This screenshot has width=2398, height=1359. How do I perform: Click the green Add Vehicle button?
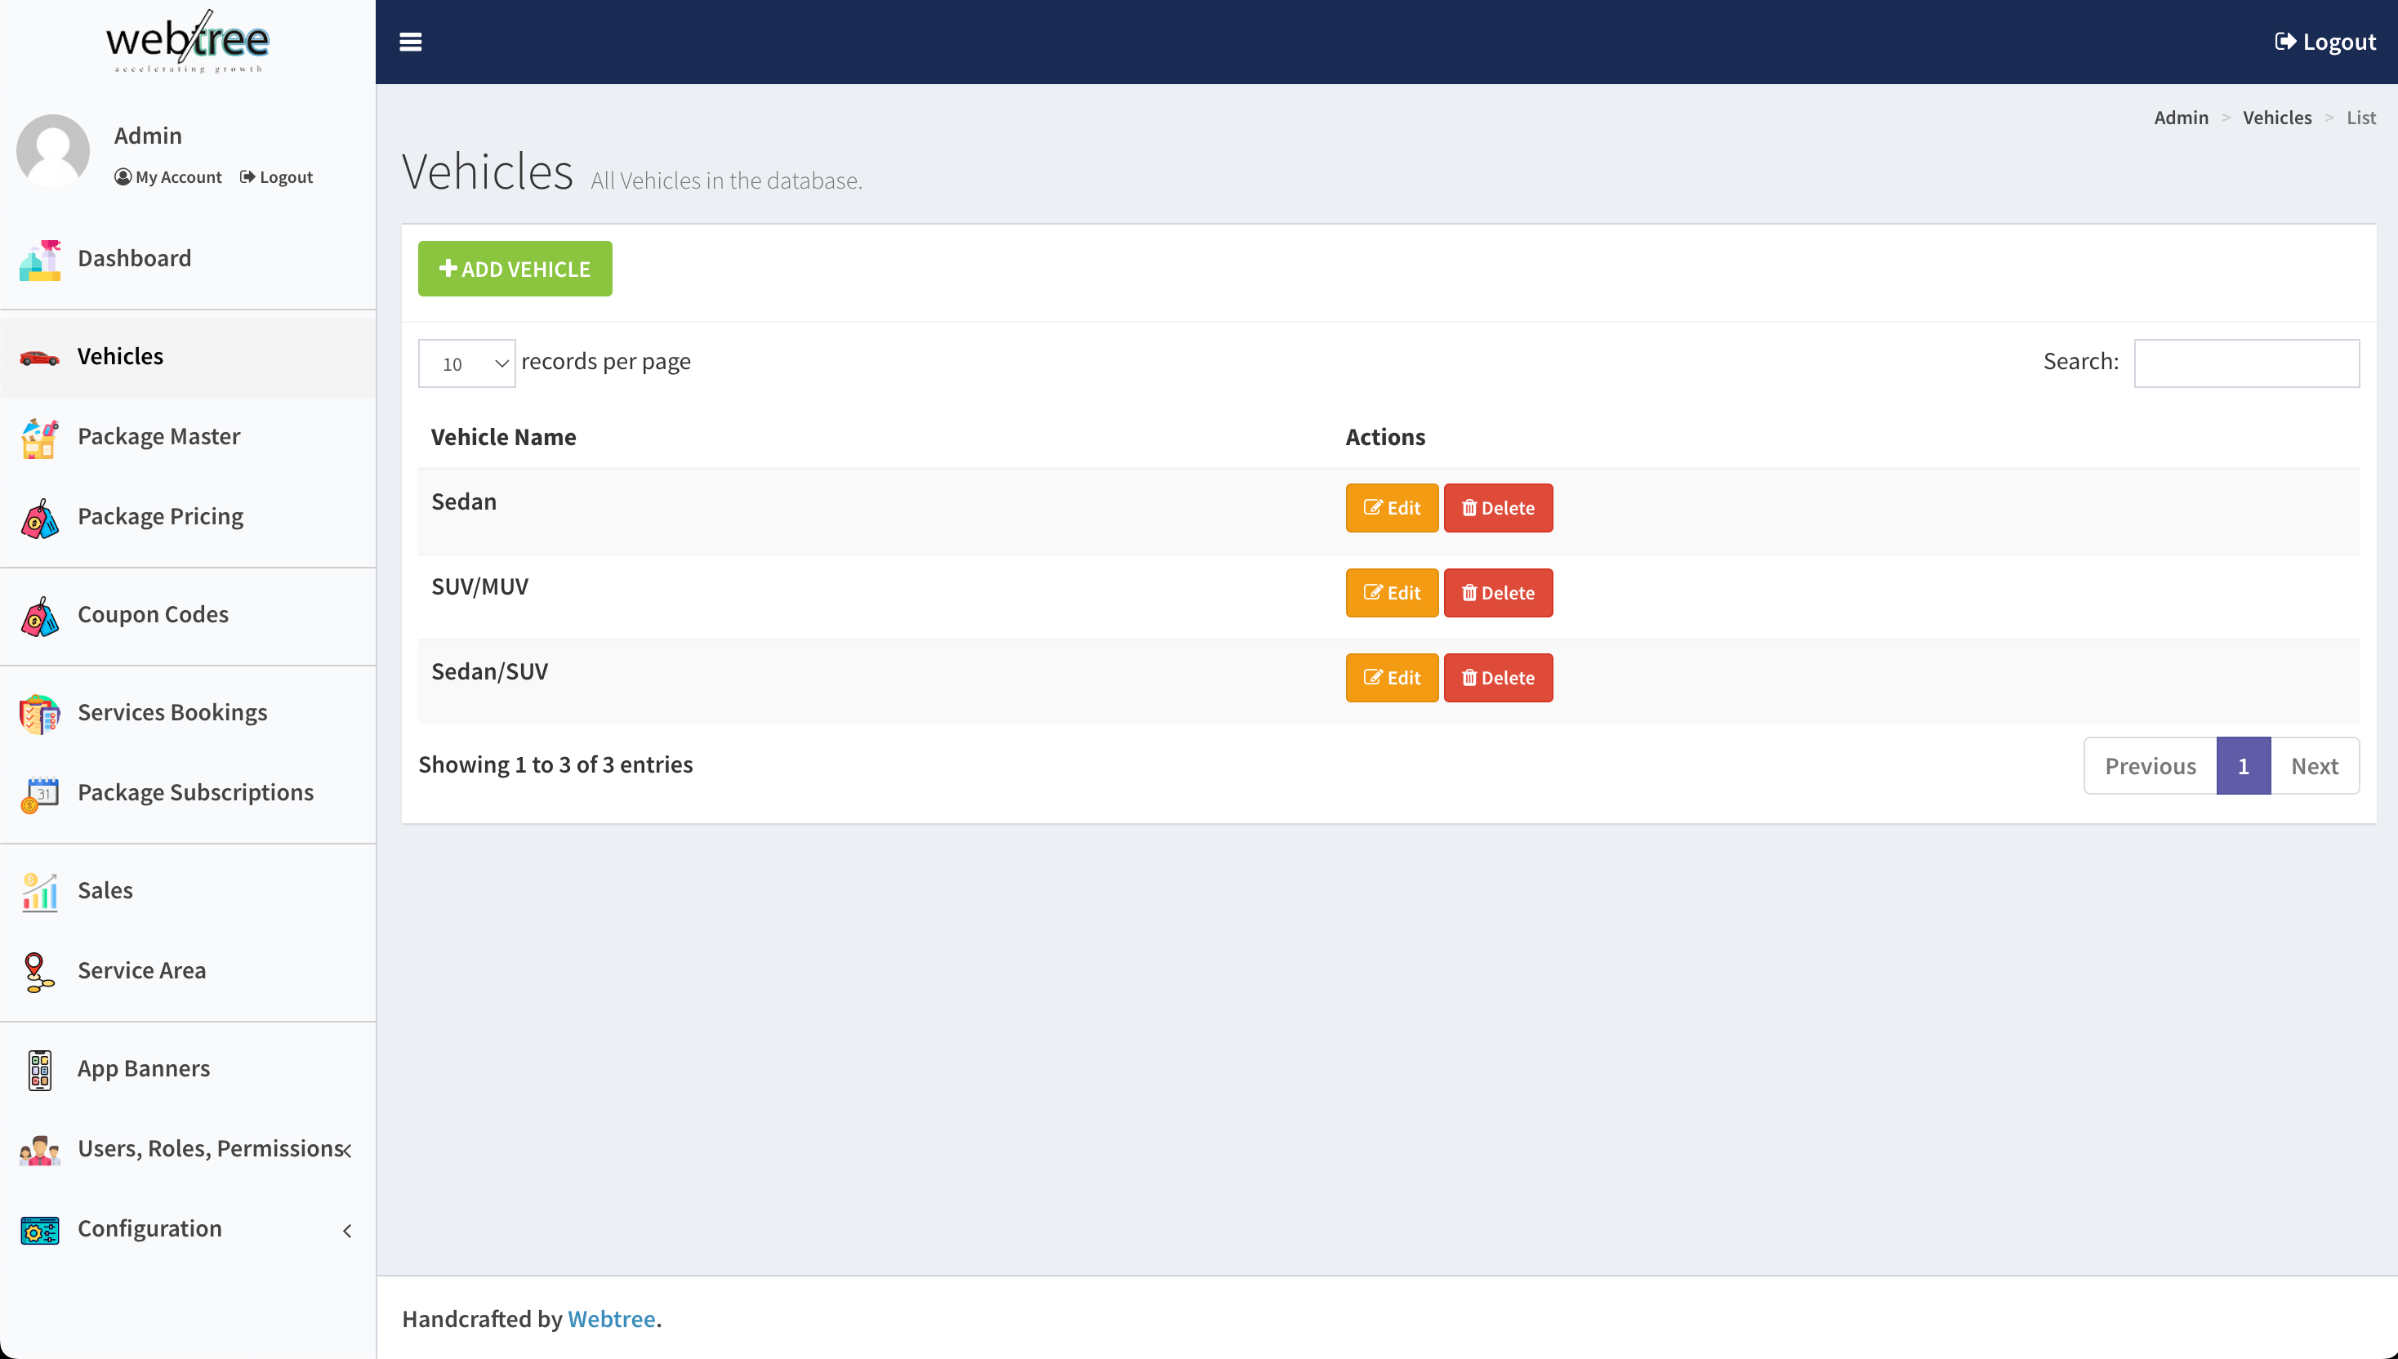coord(515,269)
